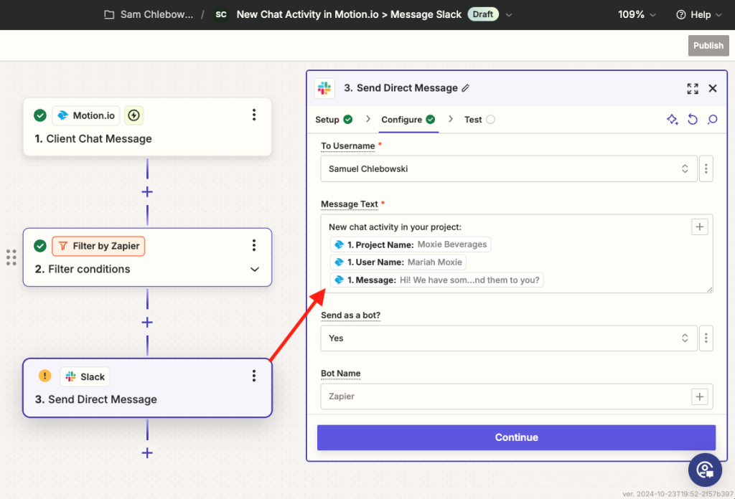The image size is (735, 499).
Task: Expand the Filter conditions step chevron
Action: (255, 269)
